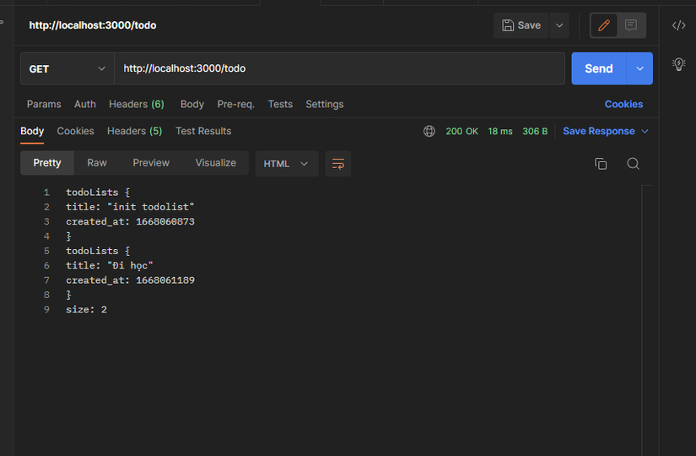The height and width of the screenshot is (456, 696).
Task: Open the HTML format dropdown
Action: click(x=287, y=164)
